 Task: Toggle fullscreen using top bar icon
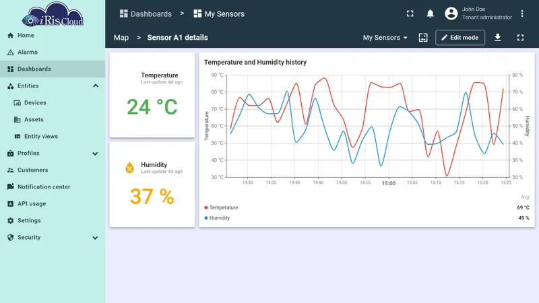coord(410,13)
